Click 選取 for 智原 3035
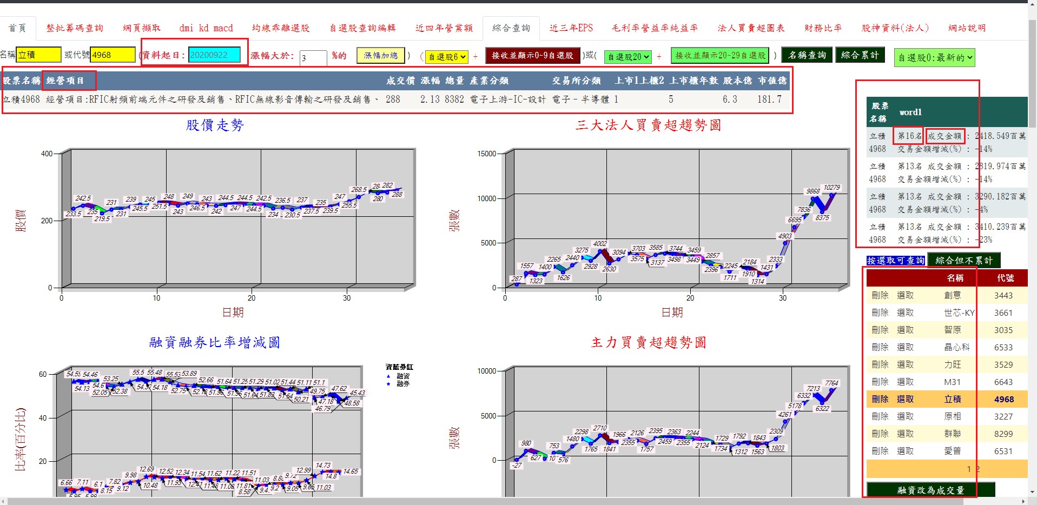Image resolution: width=1037 pixels, height=505 pixels. (905, 330)
